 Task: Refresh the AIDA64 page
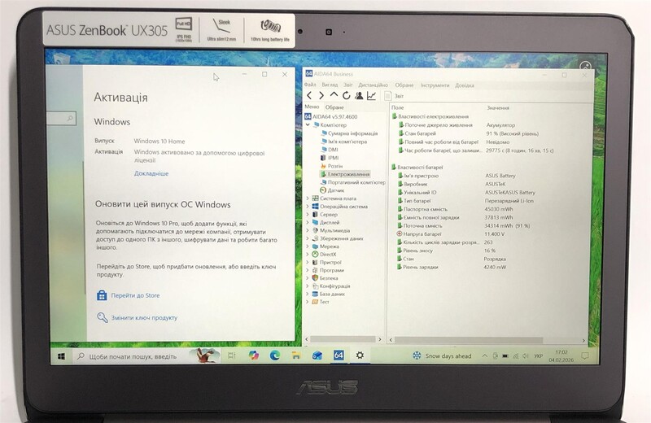click(346, 95)
